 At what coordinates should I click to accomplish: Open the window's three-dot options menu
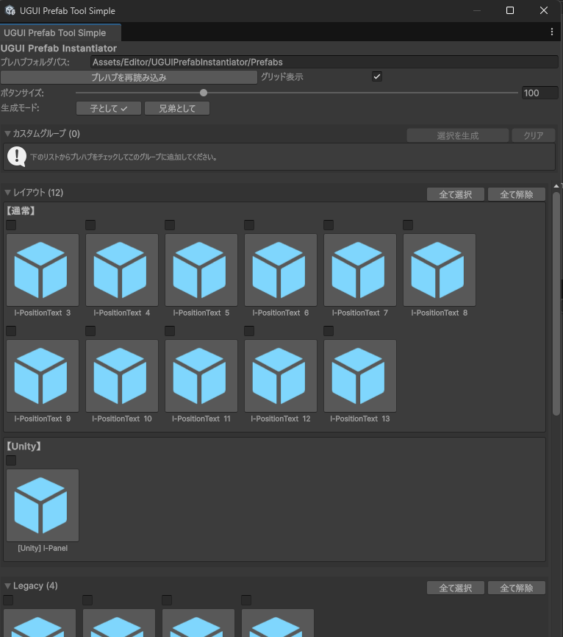click(552, 32)
